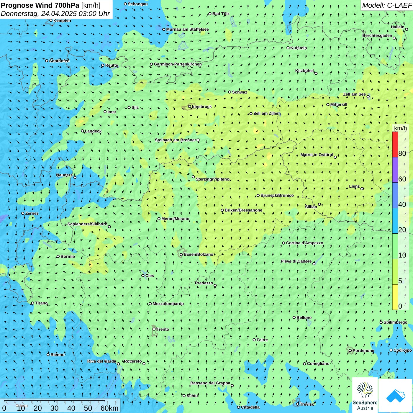Click the Feltre label
The image size is (413, 413).
tap(262, 340)
